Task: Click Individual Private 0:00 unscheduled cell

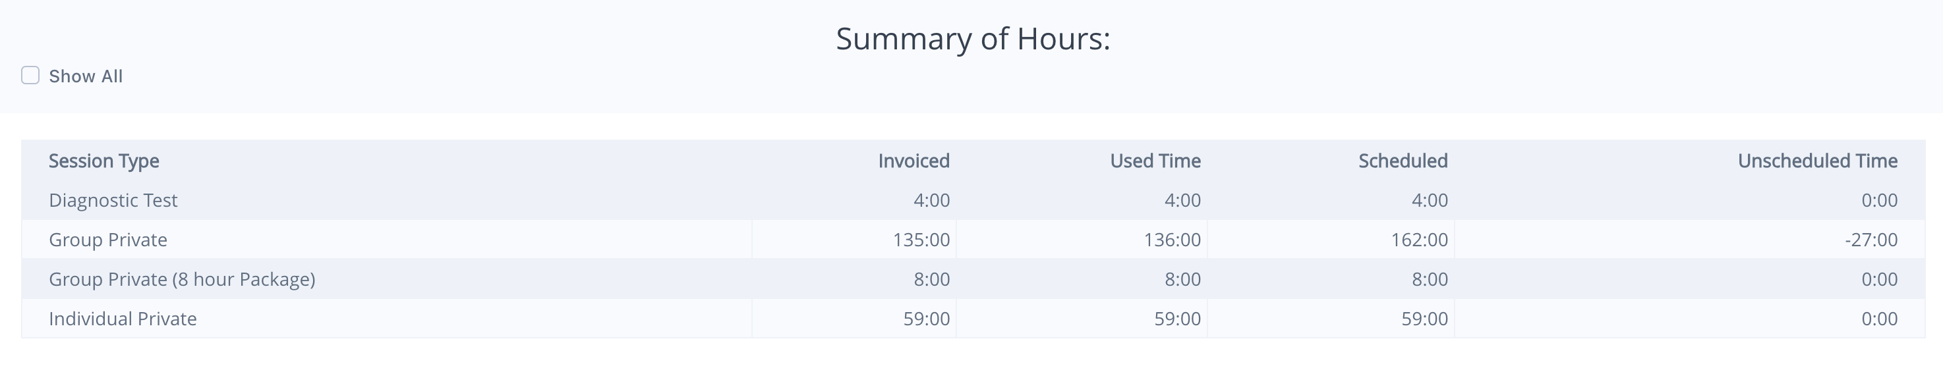Action: (x=1879, y=319)
